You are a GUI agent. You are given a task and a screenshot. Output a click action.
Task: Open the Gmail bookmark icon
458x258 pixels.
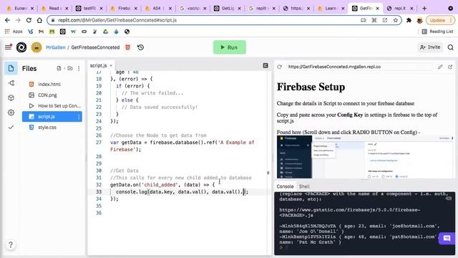pos(42,32)
